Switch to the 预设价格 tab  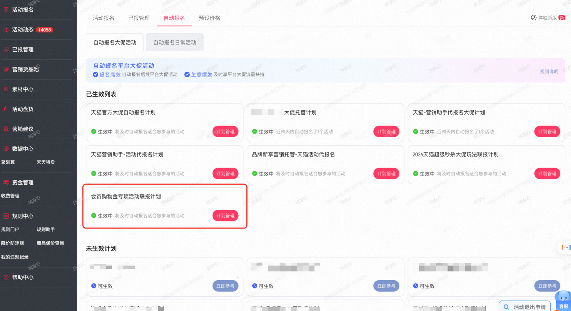tap(210, 18)
